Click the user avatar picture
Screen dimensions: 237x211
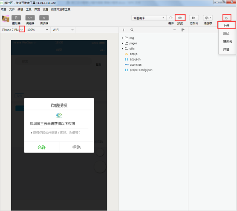pyautogui.click(x=6, y=19)
